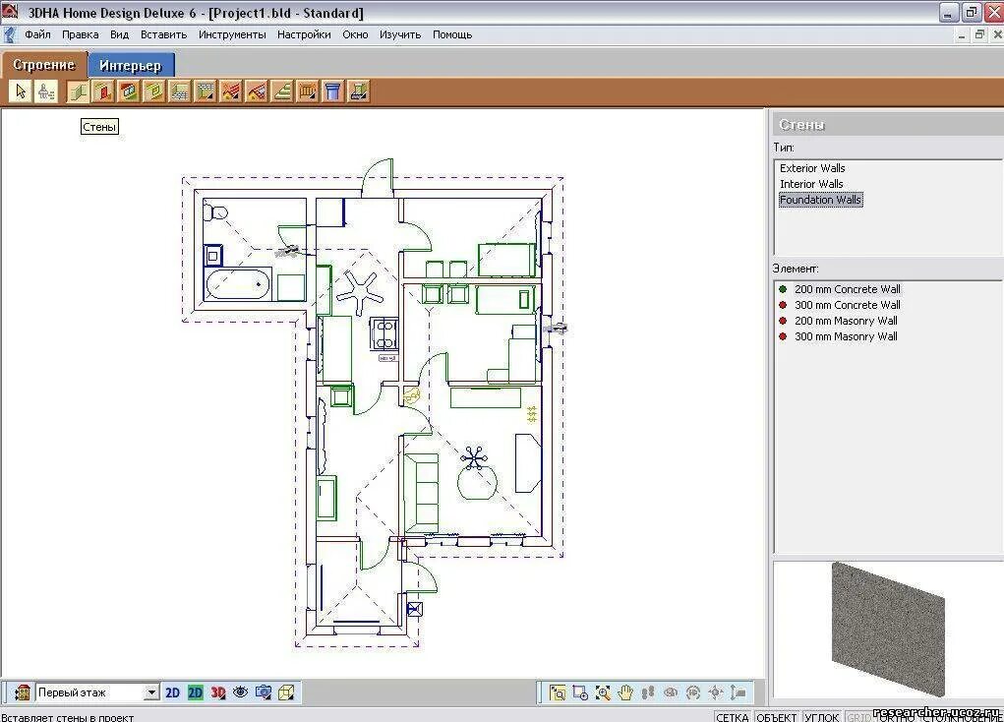Click the greyed elevation height icon
Viewport: 1004px width, 722px height.
pos(738,692)
